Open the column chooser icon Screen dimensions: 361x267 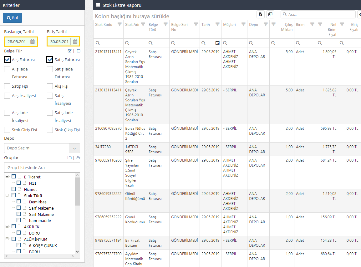pos(270,14)
